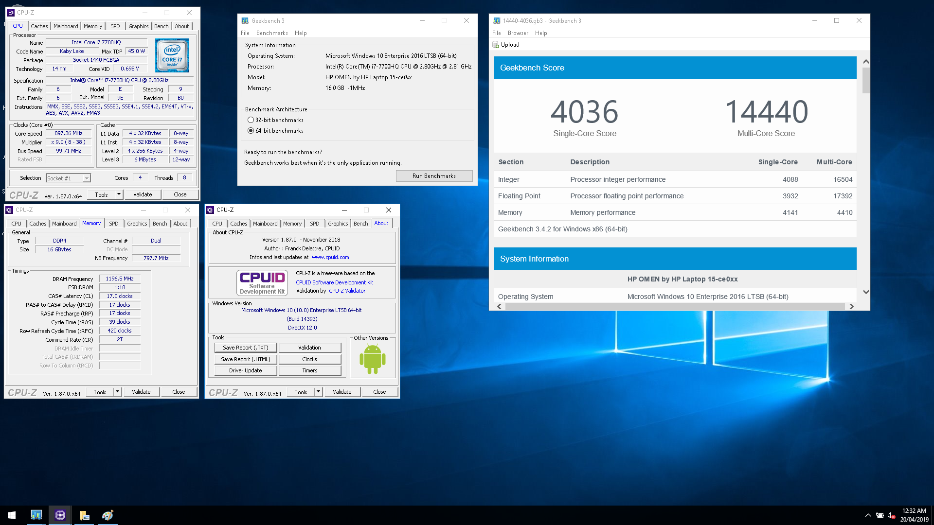934x525 pixels.
Task: Click the Upload icon in the Geekbench results window
Action: click(496, 45)
